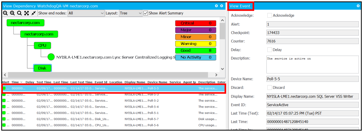The width and height of the screenshot is (363, 132).
Task: Click the No Activity summary swatch
Action: coord(196,57)
